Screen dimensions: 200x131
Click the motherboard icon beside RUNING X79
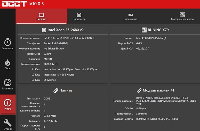pos(144,30)
